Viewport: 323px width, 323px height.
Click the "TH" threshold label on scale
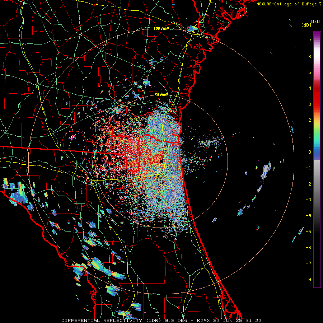click(x=308, y=280)
